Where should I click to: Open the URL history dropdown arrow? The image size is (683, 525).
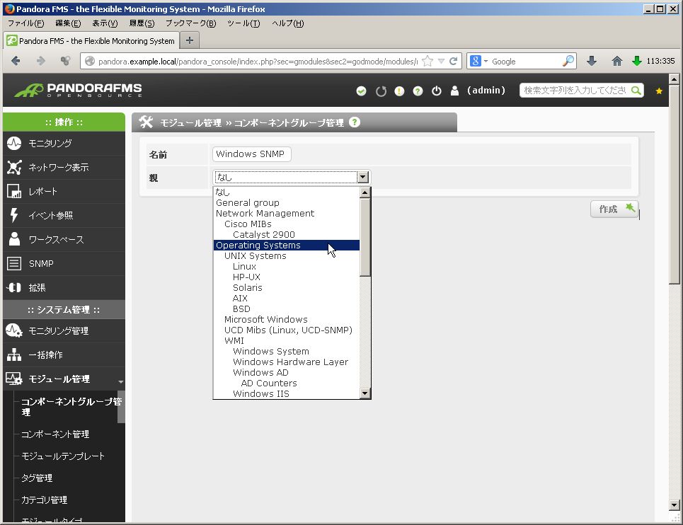(x=441, y=62)
